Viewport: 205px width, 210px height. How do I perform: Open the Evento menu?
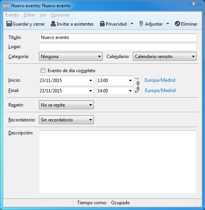12,15
